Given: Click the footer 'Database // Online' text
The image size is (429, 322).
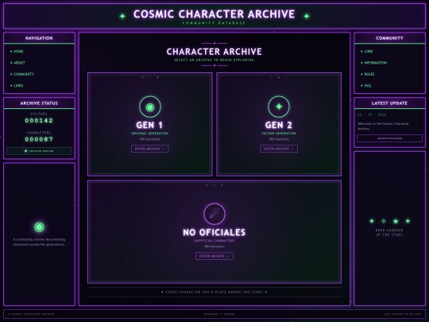Looking at the screenshot, I should [x=219, y=314].
